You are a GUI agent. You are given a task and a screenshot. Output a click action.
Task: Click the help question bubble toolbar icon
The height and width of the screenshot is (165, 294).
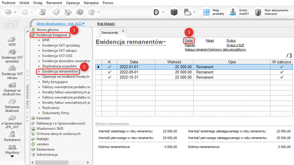(x=92, y=12)
